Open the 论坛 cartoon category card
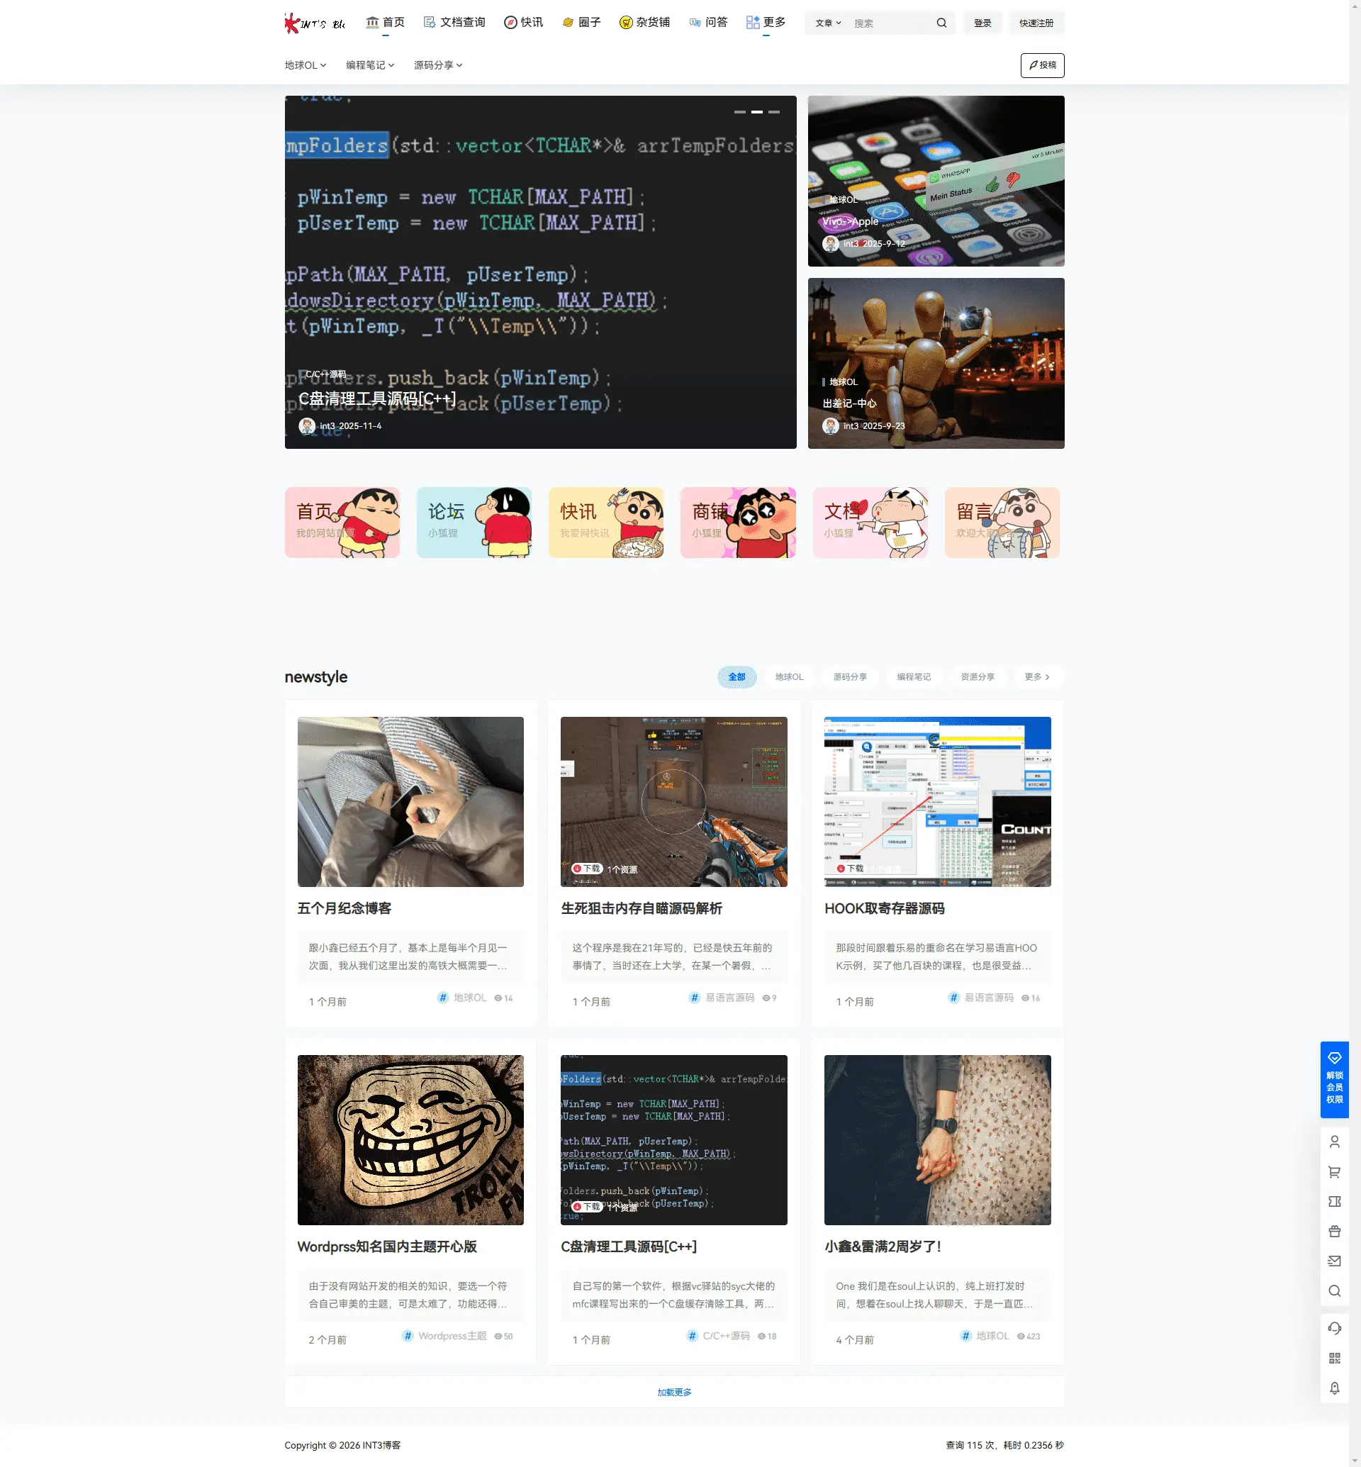1361x1467 pixels. click(474, 523)
